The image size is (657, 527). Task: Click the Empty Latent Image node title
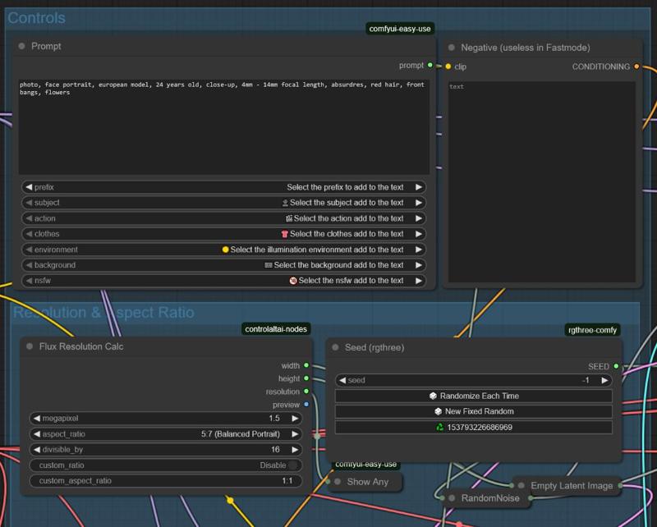click(572, 485)
